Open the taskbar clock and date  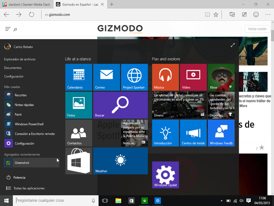pyautogui.click(x=262, y=201)
